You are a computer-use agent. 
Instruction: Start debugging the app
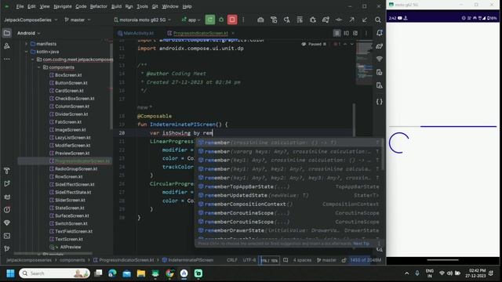click(221, 20)
